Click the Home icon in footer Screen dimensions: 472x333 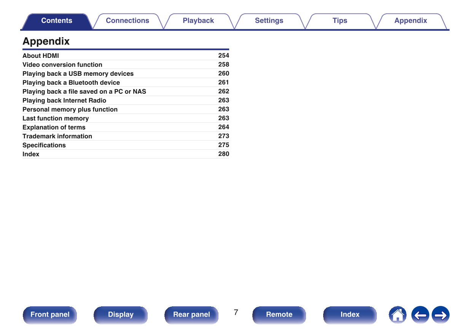coord(397,315)
